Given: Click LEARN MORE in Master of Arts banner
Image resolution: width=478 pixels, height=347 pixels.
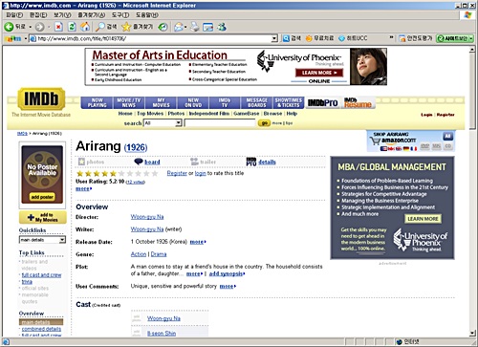Looking at the screenshot, I should (x=319, y=73).
